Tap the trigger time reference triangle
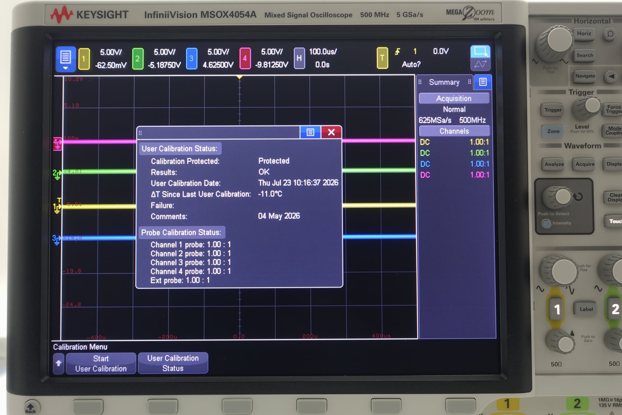622x415 pixels. (239, 77)
